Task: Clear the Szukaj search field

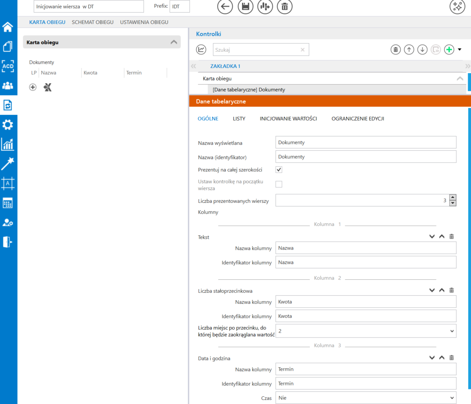Action: (302, 50)
